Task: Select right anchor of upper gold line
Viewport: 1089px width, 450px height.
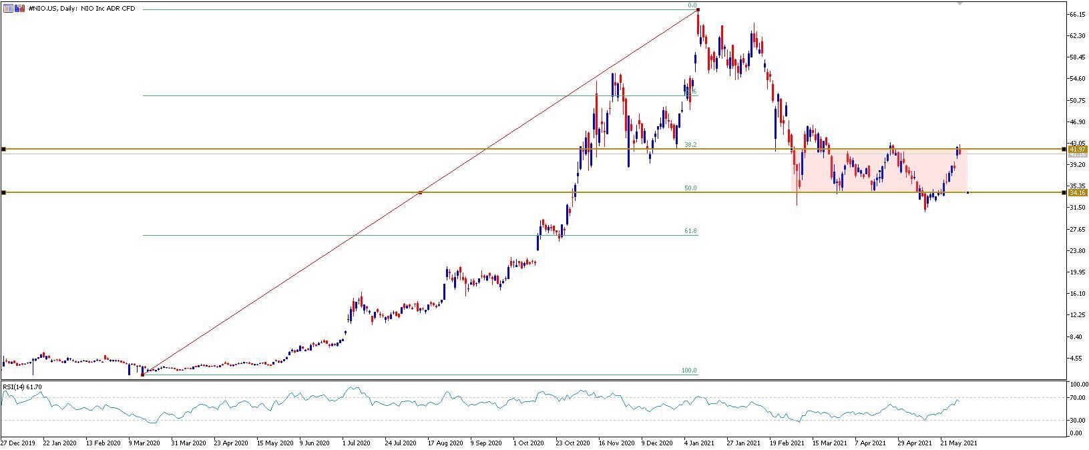Action: 1064,149
